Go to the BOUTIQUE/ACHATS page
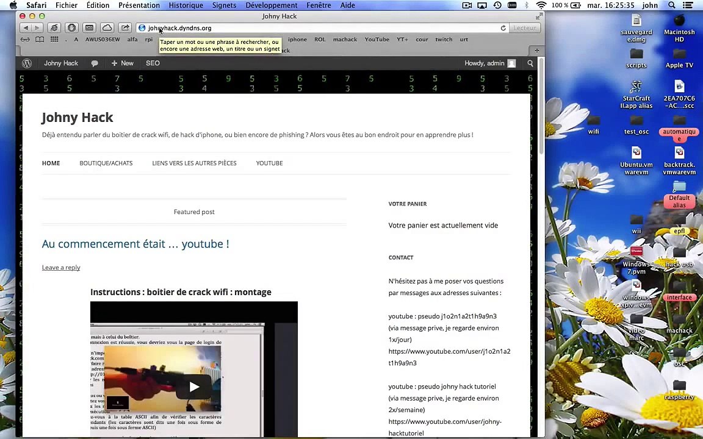Image resolution: width=703 pixels, height=439 pixels. click(x=106, y=163)
